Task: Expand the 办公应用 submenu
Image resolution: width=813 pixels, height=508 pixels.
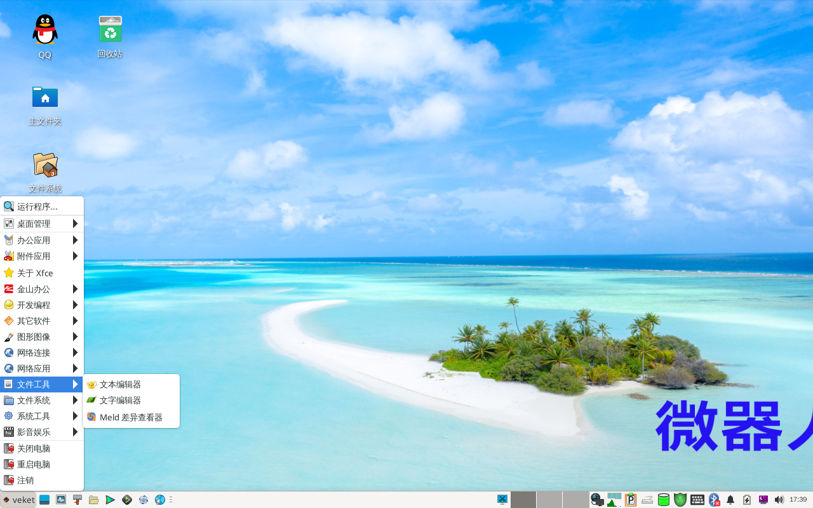Action: (x=42, y=240)
